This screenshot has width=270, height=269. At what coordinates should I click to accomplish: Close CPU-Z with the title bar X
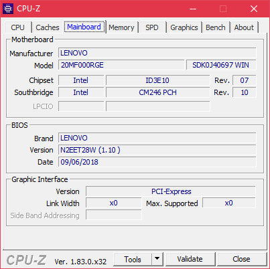pyautogui.click(x=254, y=9)
